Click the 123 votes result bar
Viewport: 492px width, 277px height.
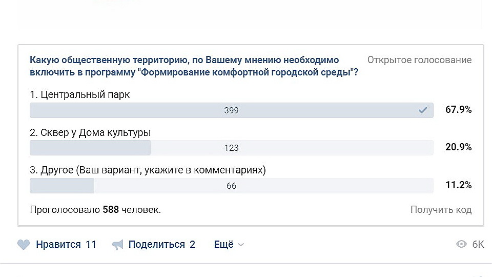[232, 148]
